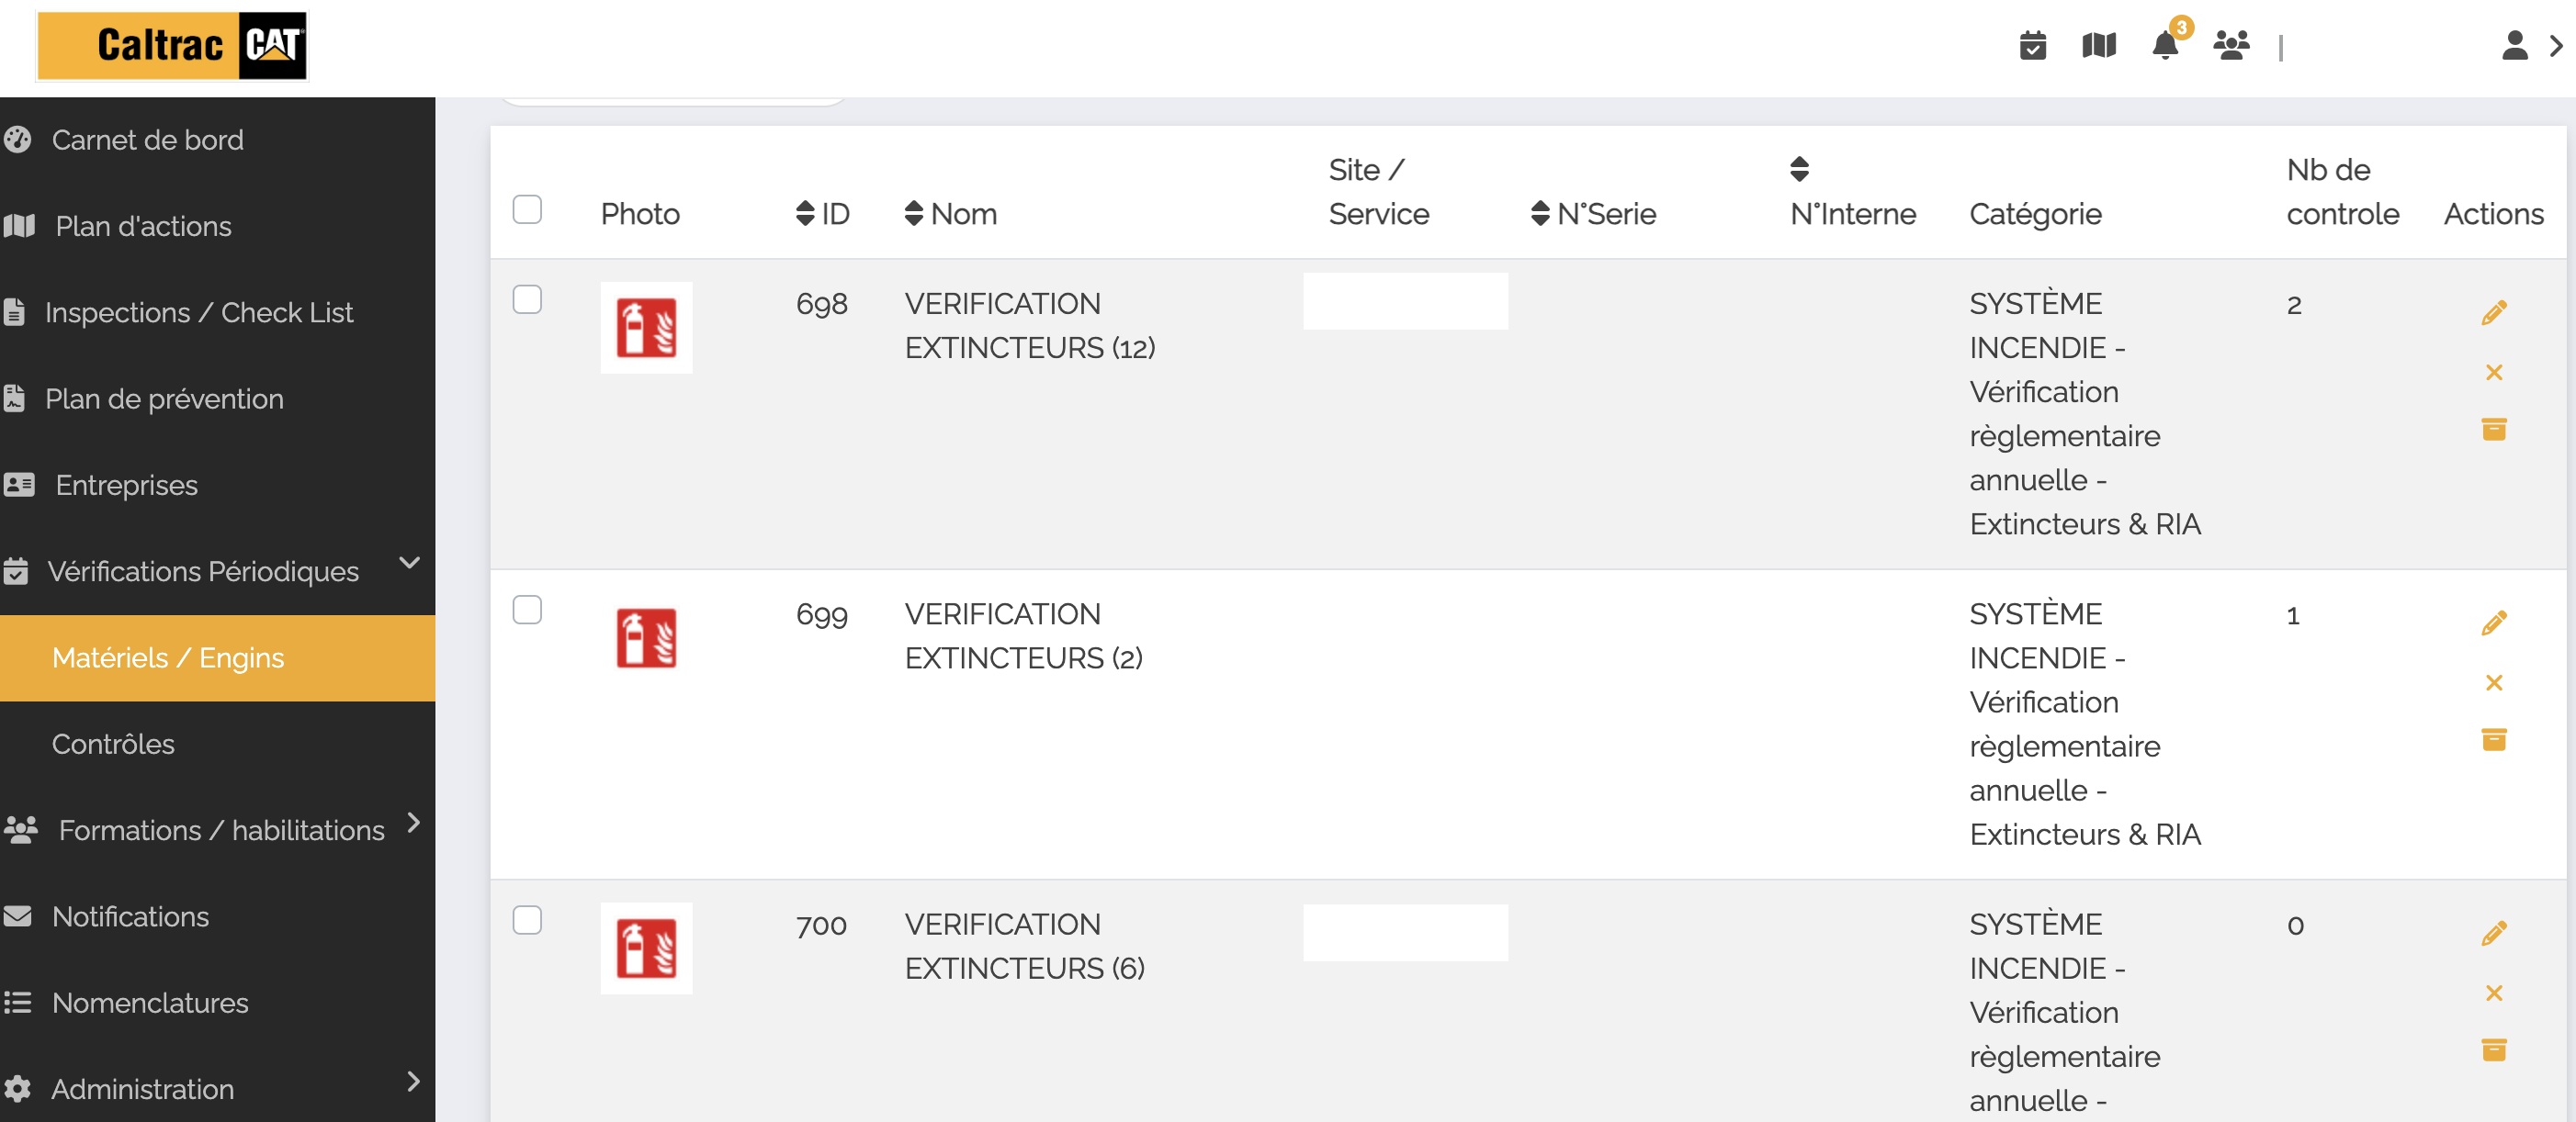The height and width of the screenshot is (1122, 2576).
Task: Sort the table by Nom column
Action: point(949,214)
